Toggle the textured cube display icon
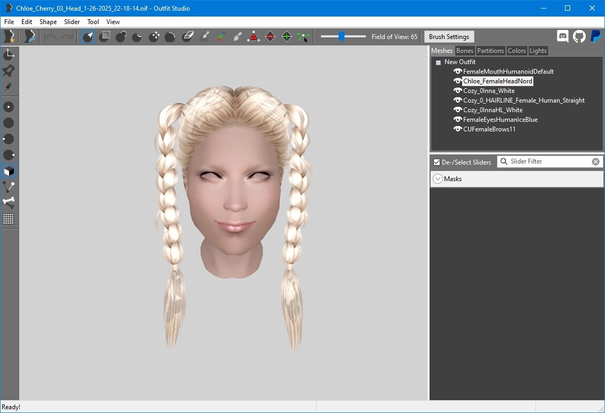 pyautogui.click(x=9, y=171)
